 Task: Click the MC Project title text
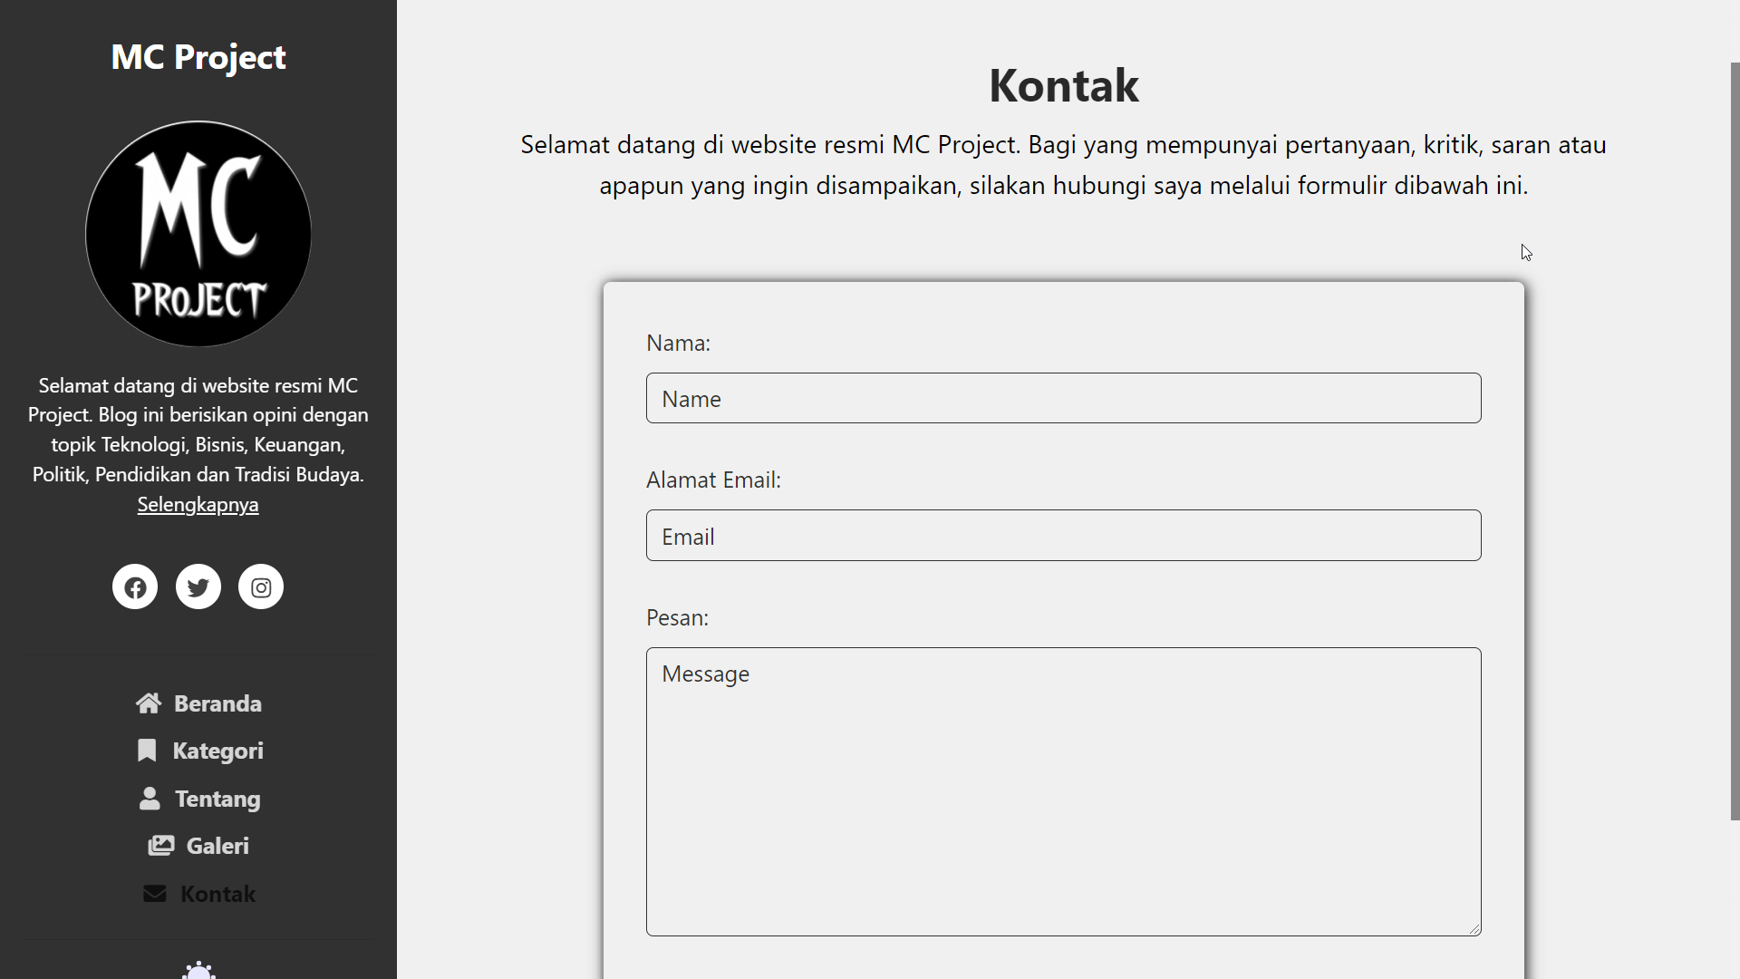pos(198,56)
